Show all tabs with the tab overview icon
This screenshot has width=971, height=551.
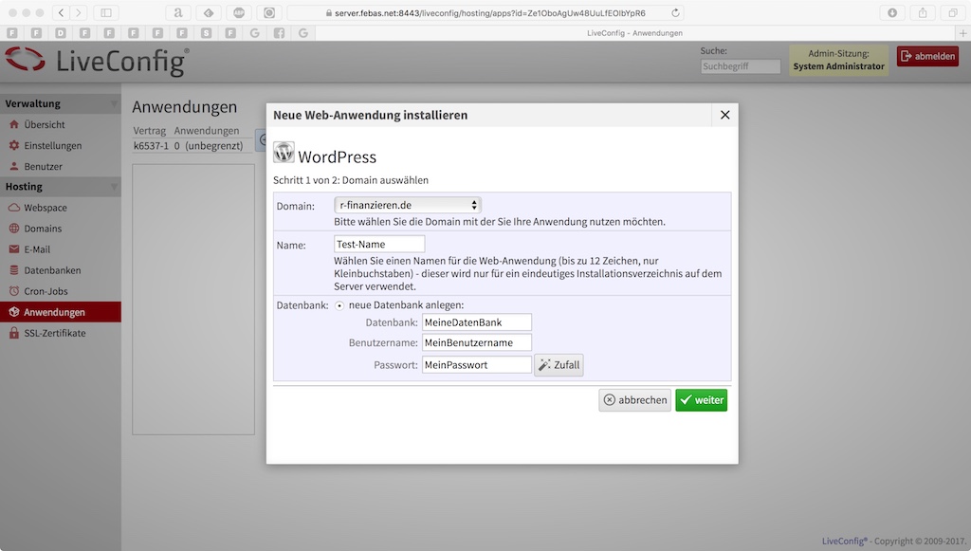(x=952, y=12)
